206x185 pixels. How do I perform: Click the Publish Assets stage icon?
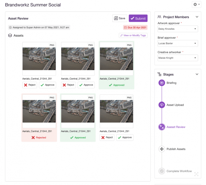162,149
